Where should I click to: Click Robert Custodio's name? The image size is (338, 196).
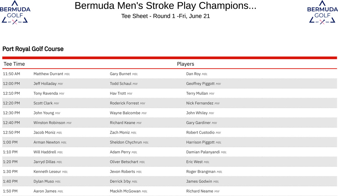click(200, 133)
